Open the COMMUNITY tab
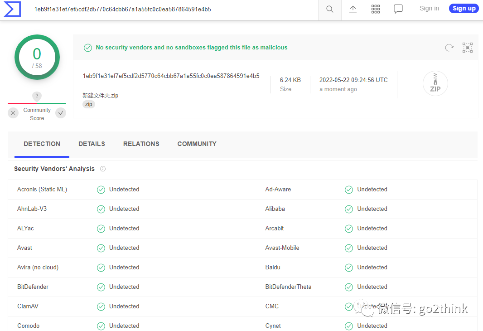Viewport: 483px width, 331px height. (197, 144)
